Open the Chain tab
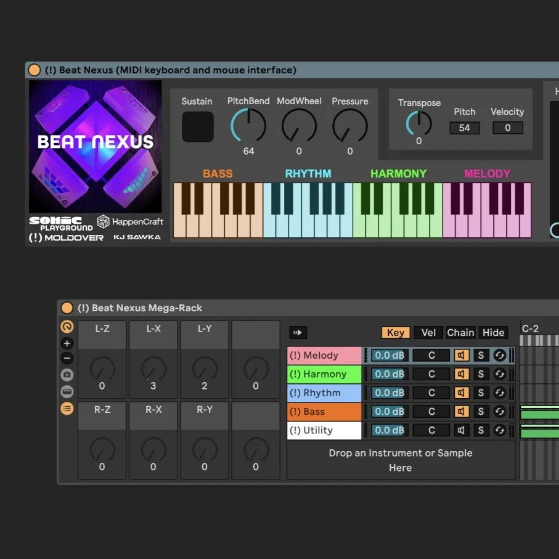The image size is (559, 559). tap(460, 332)
